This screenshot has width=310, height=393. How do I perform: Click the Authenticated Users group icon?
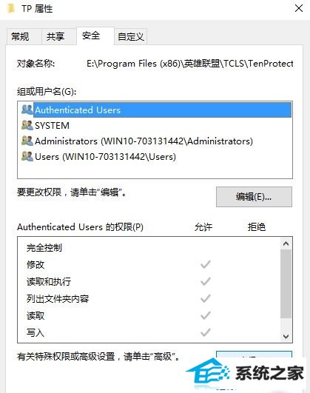(x=27, y=110)
